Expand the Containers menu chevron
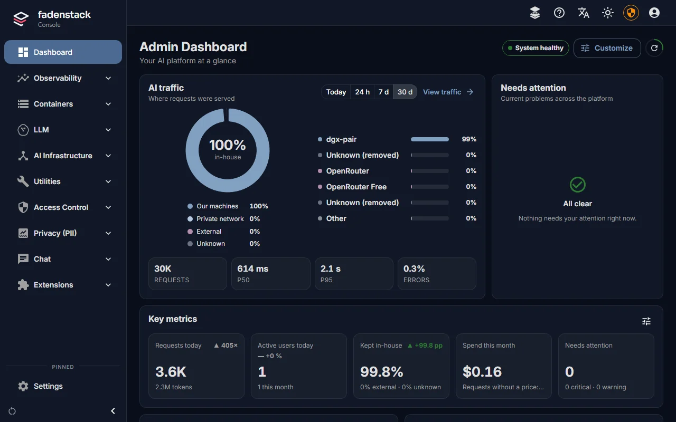The width and height of the screenshot is (676, 422). [108, 104]
